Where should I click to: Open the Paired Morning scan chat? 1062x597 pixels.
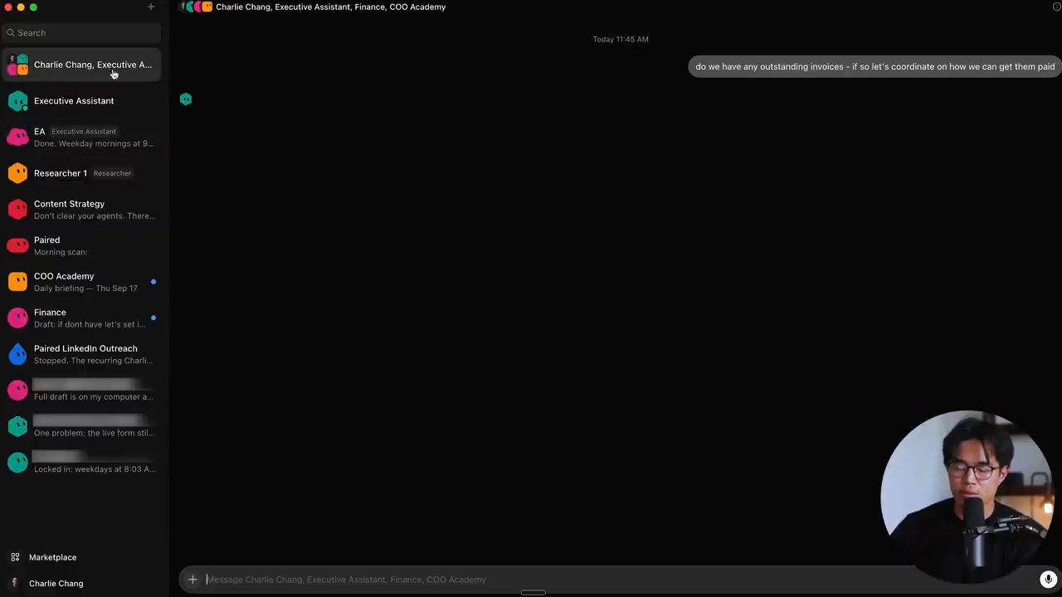[x=81, y=245]
